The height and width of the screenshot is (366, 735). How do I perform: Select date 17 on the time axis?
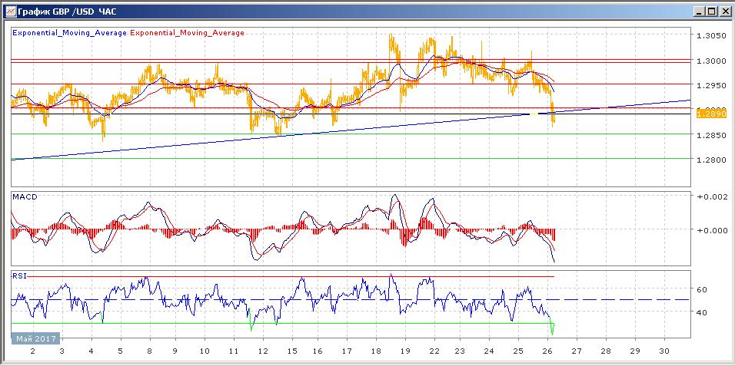click(347, 351)
